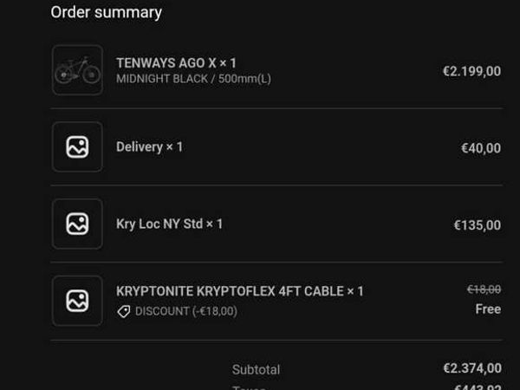Click the Kry Loc NY Std image icon
This screenshot has width=520, height=390.
coord(77,224)
